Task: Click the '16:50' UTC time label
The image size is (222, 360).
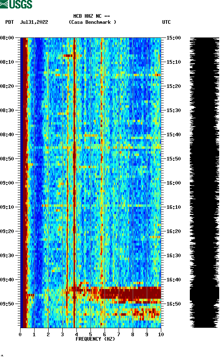Action: (x=173, y=304)
